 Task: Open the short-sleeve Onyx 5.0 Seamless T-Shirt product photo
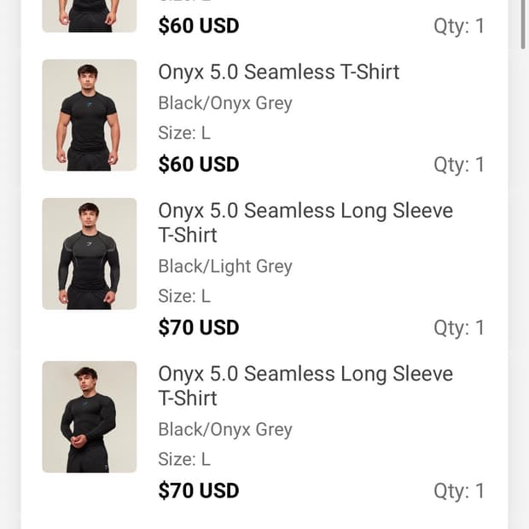point(89,115)
